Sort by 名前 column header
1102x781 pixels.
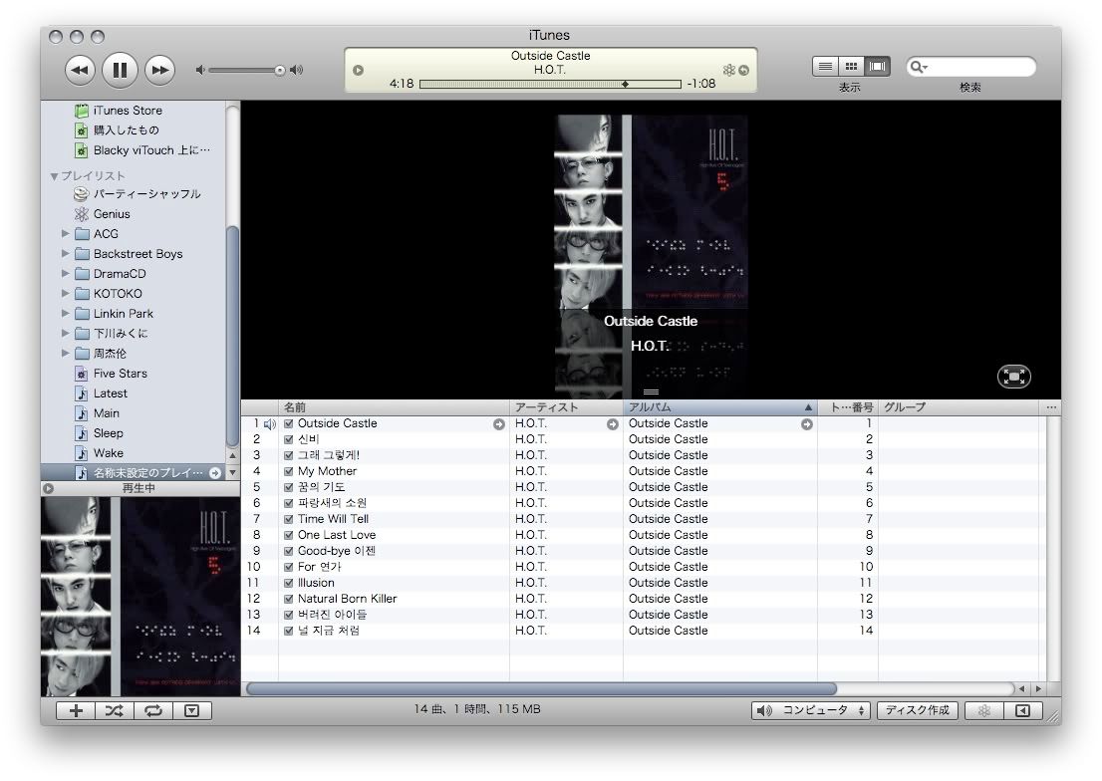click(x=394, y=407)
